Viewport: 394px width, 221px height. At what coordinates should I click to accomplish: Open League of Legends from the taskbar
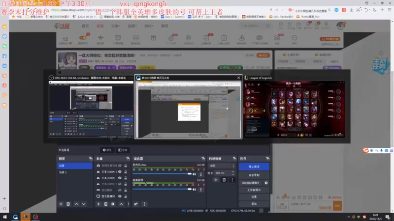click(26, 217)
